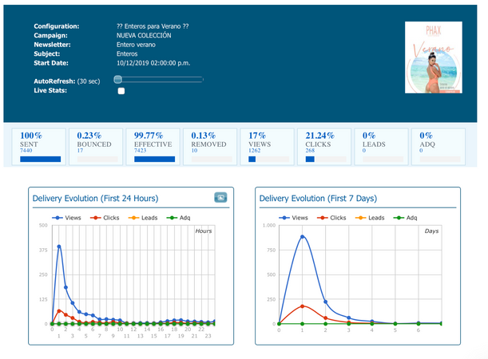Select the Effective 99.77% stats box
The width and height of the screenshot is (488, 359).
pyautogui.click(x=154, y=147)
